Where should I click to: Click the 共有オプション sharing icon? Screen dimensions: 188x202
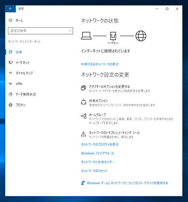[x=83, y=102]
